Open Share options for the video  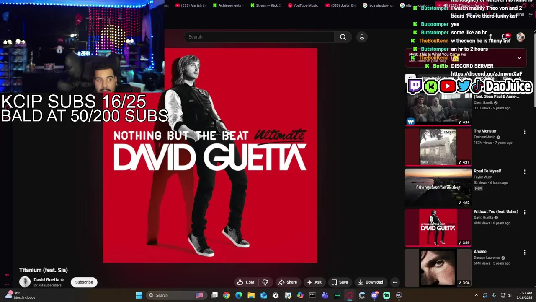tap(288, 282)
